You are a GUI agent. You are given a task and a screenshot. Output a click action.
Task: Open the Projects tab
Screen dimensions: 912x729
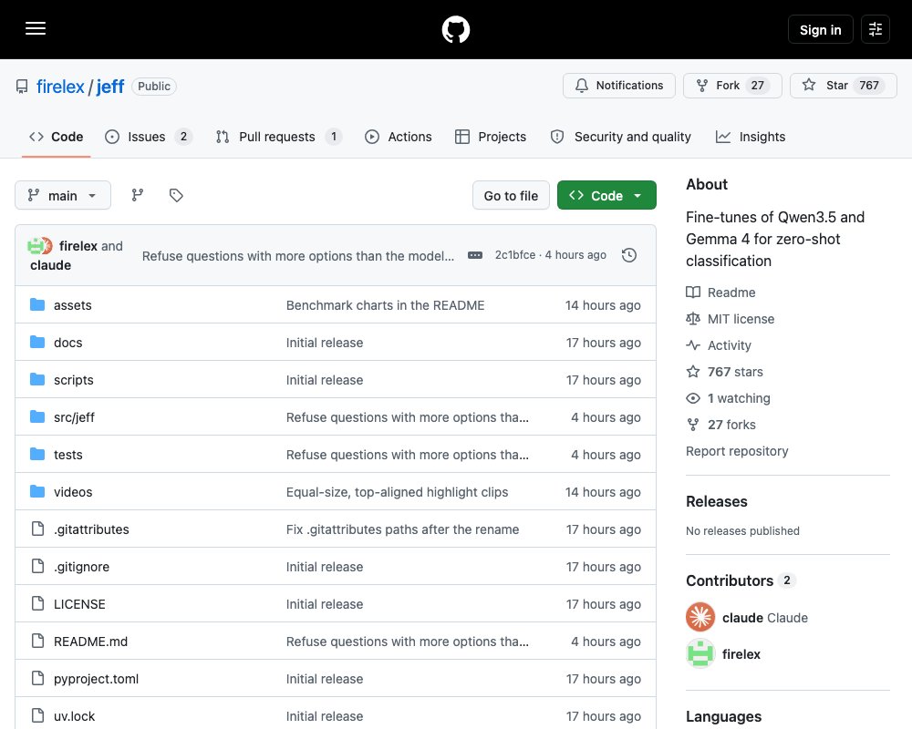tap(491, 137)
